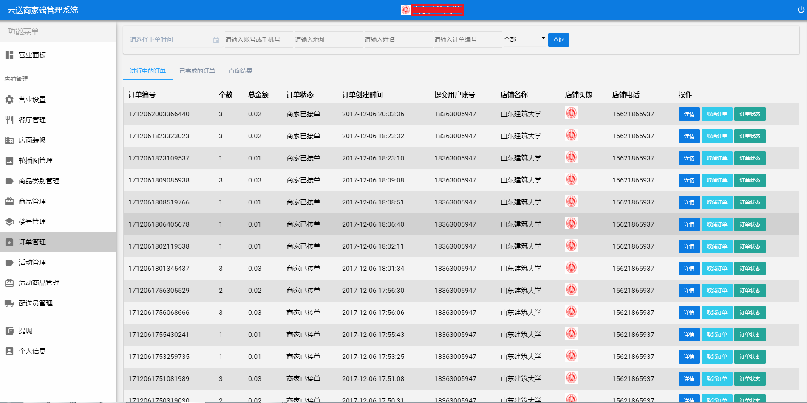807x403 pixels.
Task: Click the shop avatar in first order row
Action: click(572, 113)
